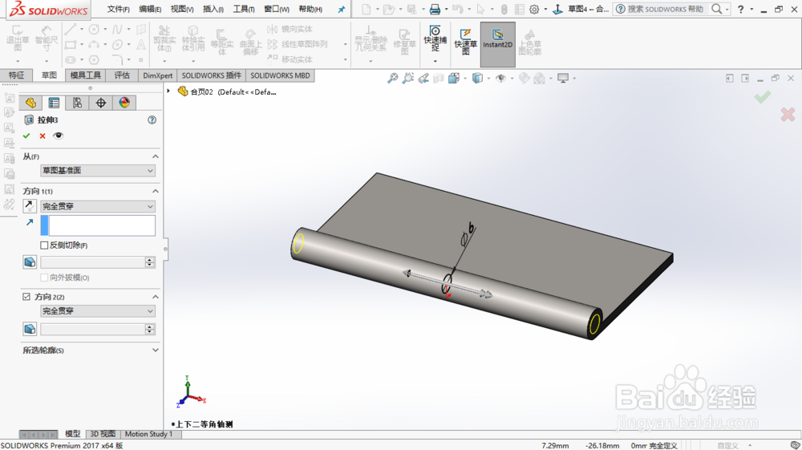Open the FeatureManager design tree tab icon

click(30, 103)
